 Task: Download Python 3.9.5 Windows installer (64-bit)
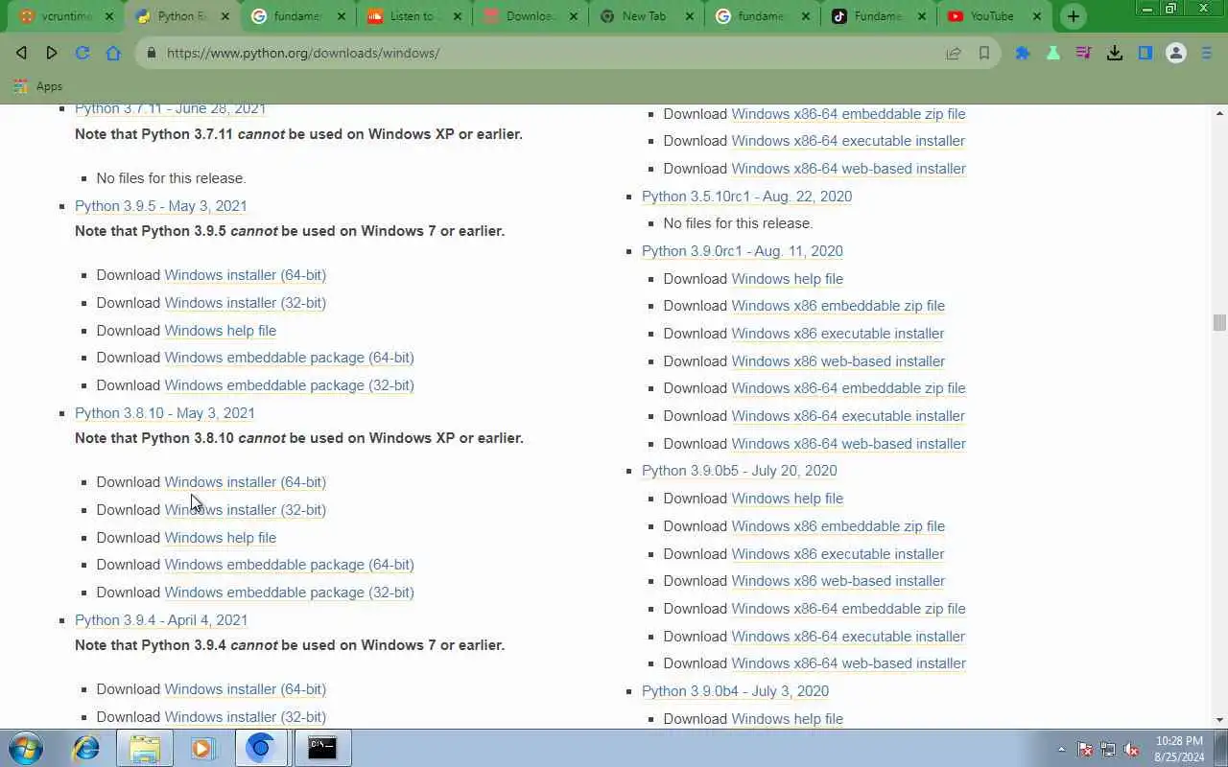click(245, 275)
